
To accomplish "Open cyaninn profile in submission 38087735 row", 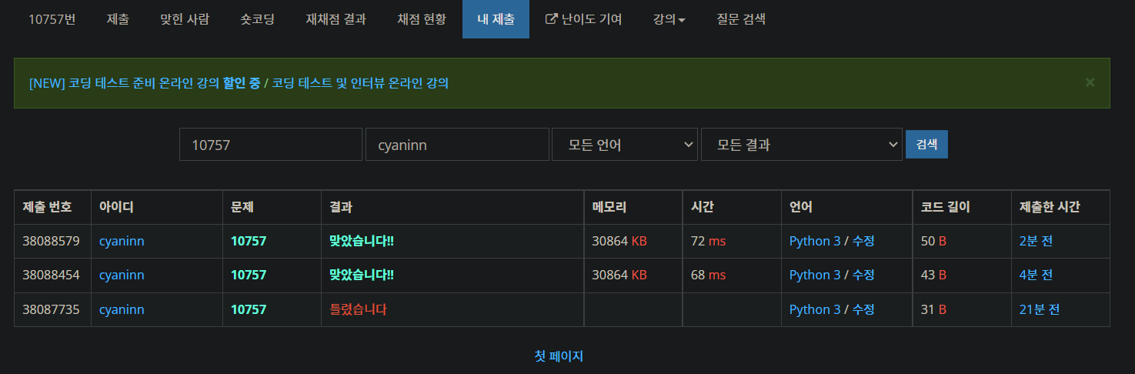I will click(122, 309).
